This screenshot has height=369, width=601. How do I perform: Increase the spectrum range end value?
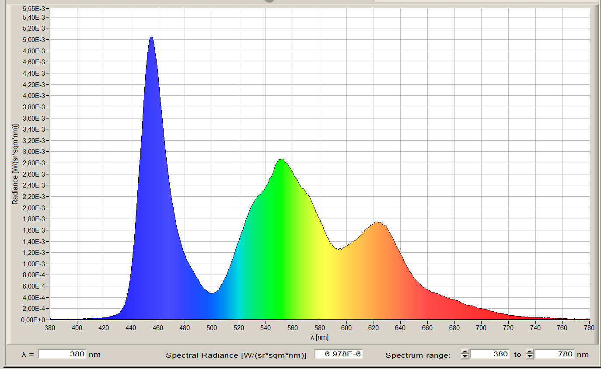[x=530, y=352]
